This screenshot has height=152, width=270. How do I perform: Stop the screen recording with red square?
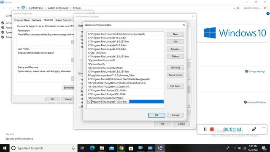(x=212, y=129)
